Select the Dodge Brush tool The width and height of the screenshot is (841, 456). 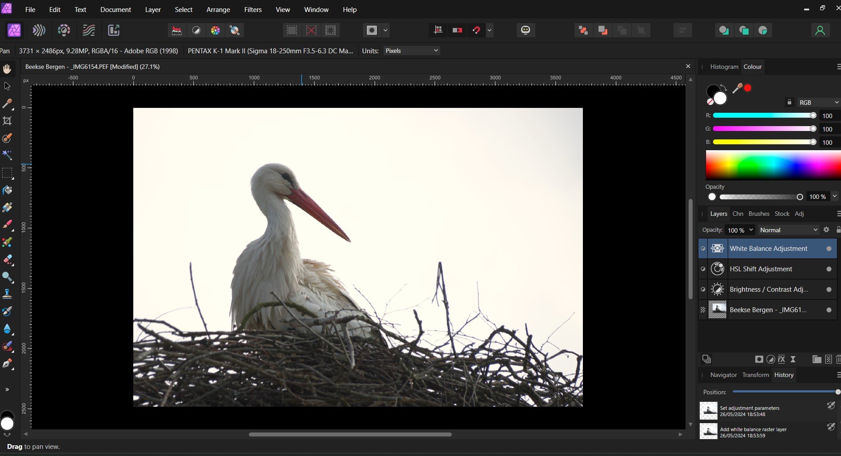[x=7, y=277]
